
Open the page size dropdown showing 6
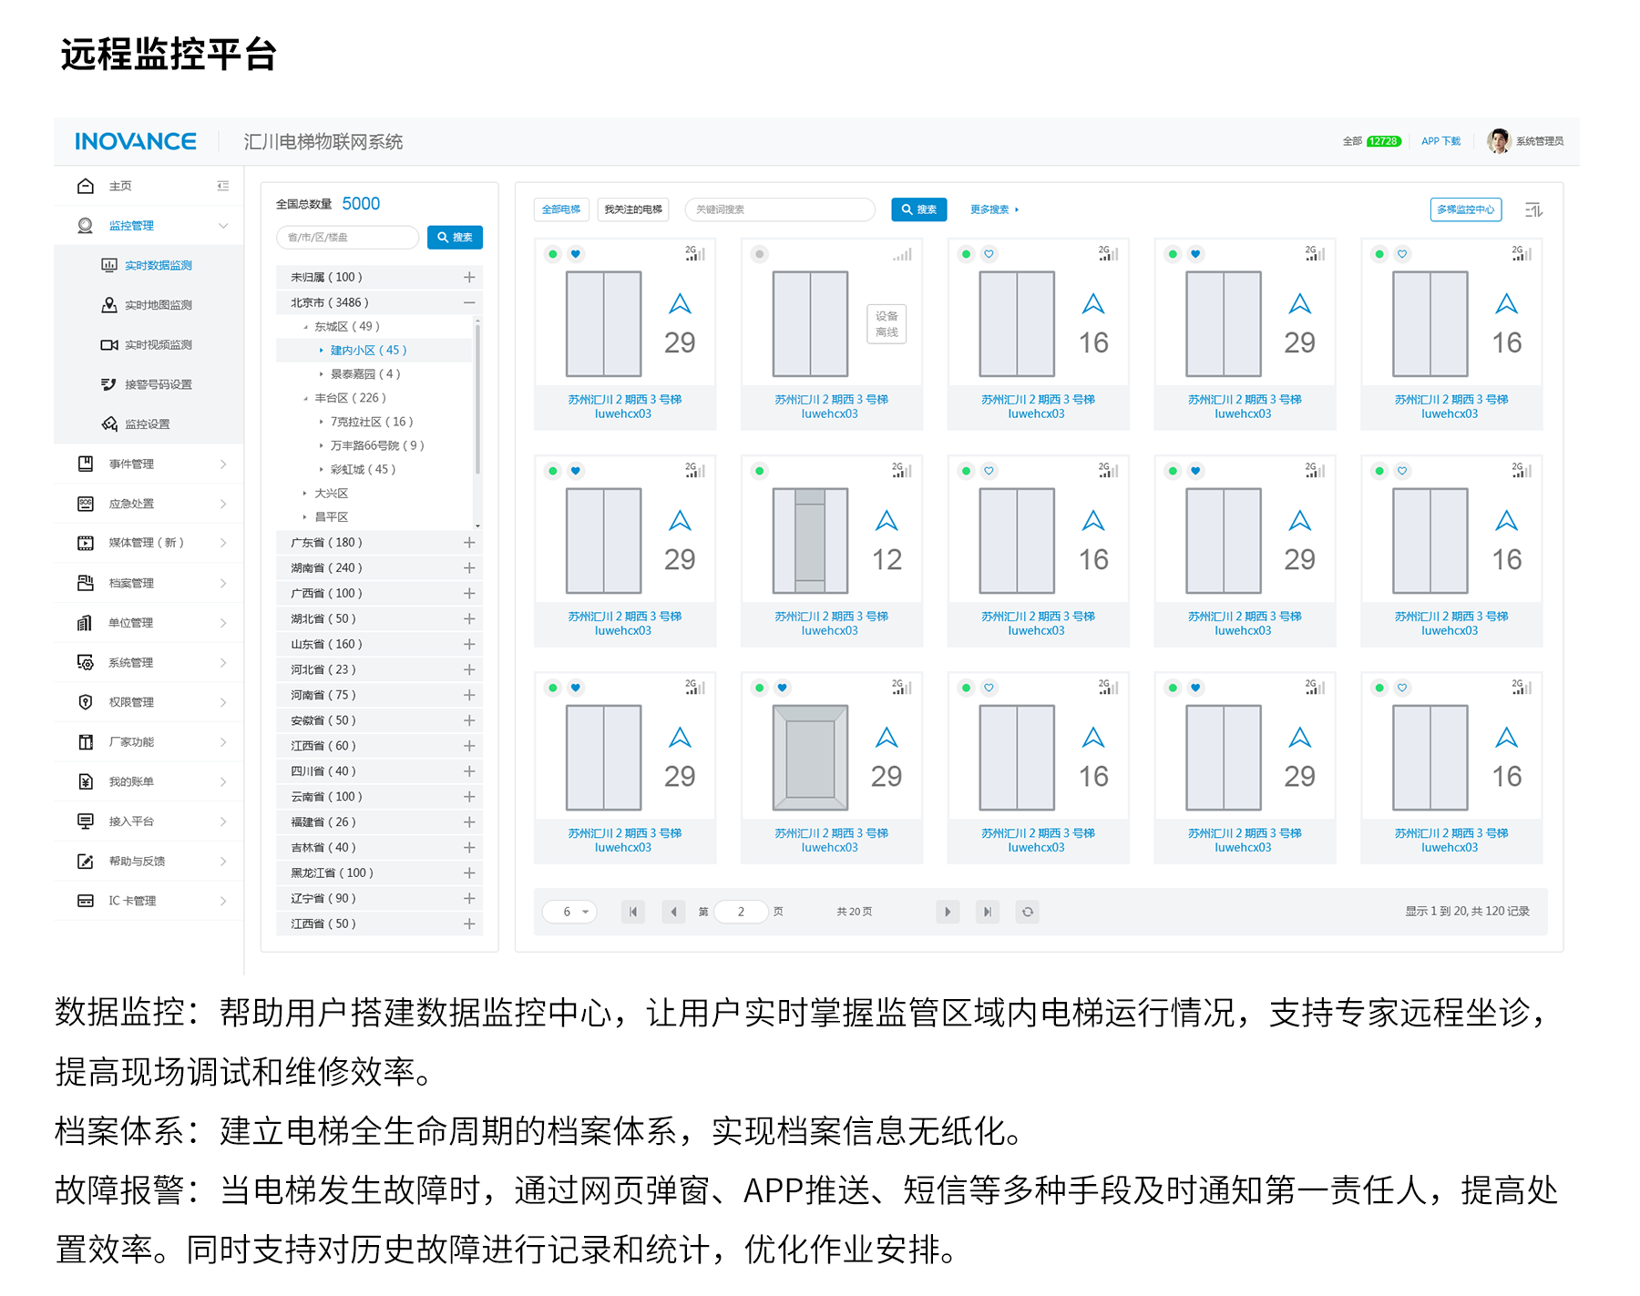click(570, 912)
